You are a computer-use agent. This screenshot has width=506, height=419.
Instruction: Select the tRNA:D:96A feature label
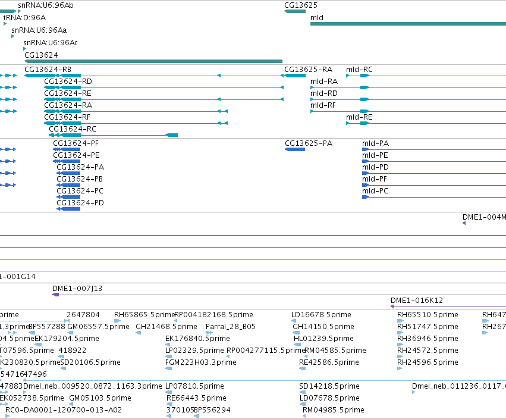pyautogui.click(x=24, y=17)
